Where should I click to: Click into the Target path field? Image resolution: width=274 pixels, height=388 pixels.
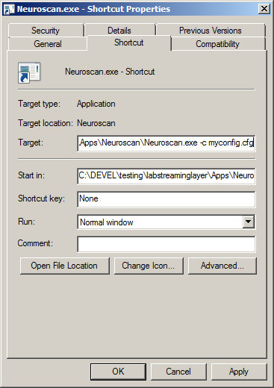pos(166,143)
